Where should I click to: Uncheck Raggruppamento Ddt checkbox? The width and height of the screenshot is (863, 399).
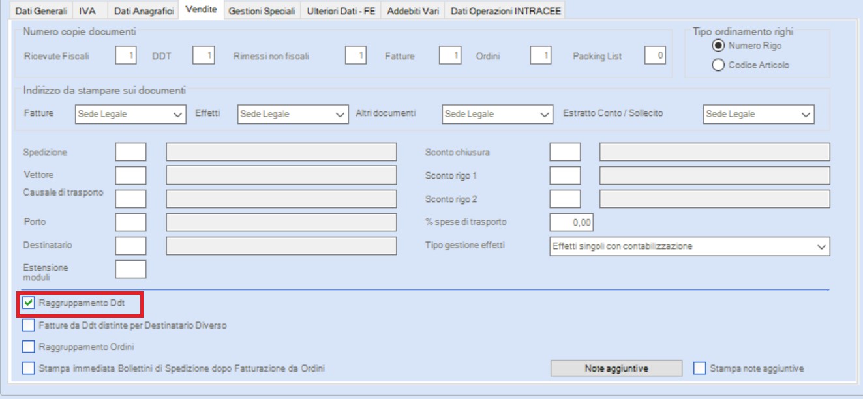coord(29,303)
